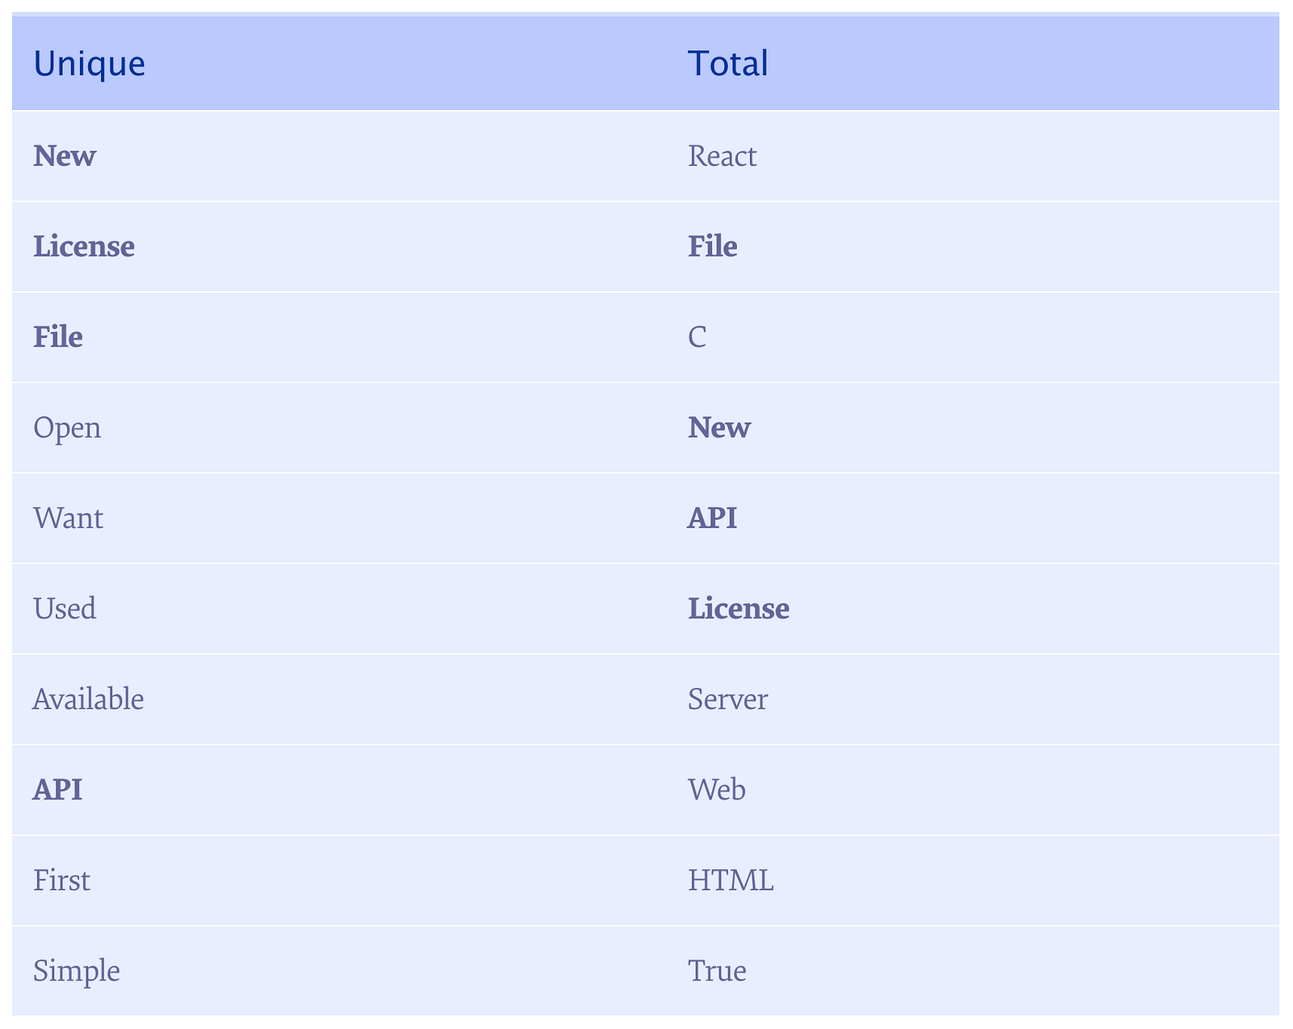Click the React cell in Total column
Image resolution: width=1293 pixels, height=1029 pixels.
(x=722, y=155)
